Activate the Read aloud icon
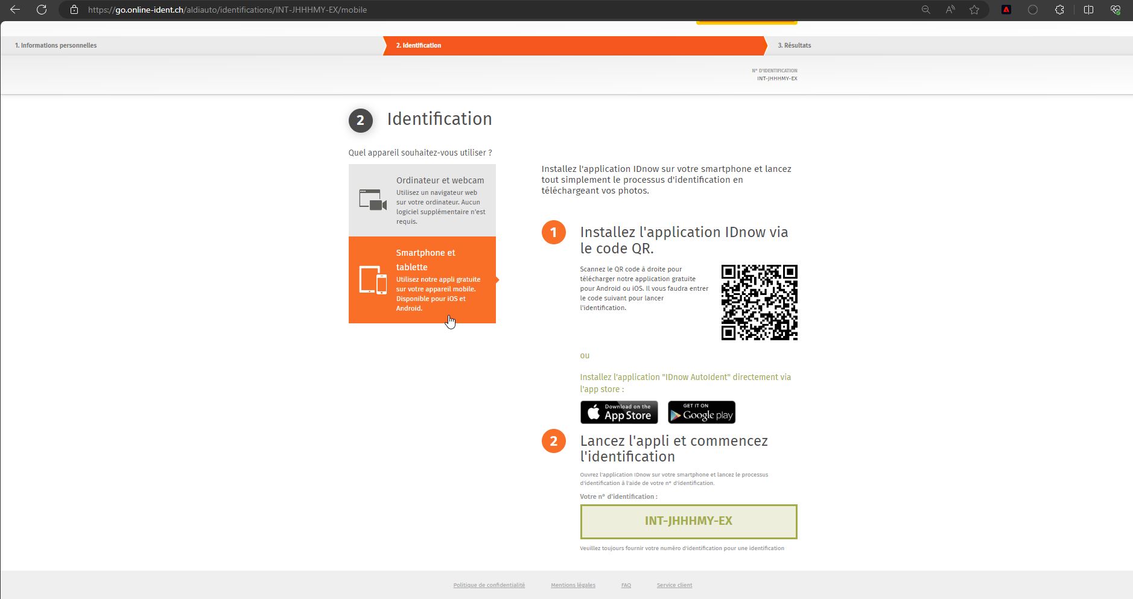Image resolution: width=1133 pixels, height=599 pixels. pyautogui.click(x=950, y=10)
